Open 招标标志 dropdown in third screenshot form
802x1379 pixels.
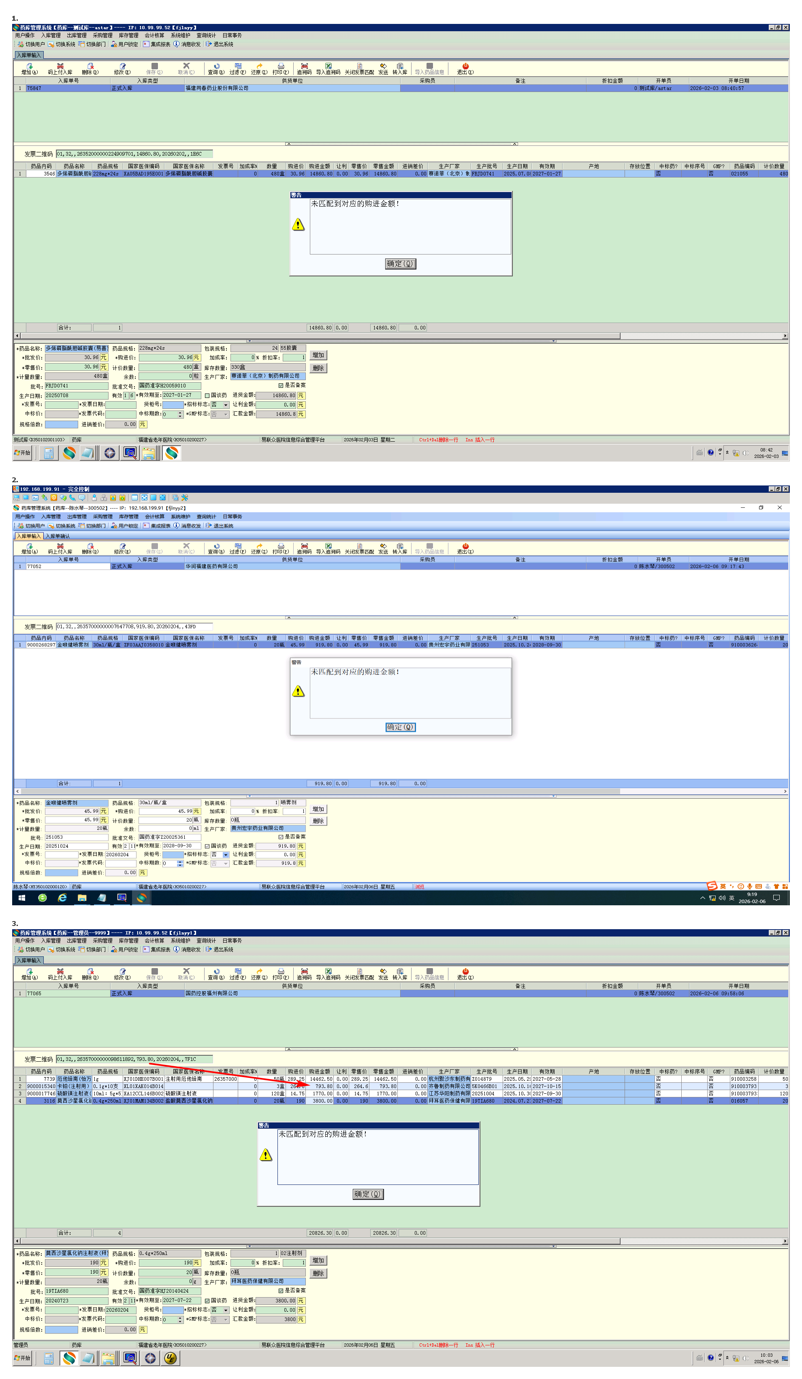pos(225,1310)
